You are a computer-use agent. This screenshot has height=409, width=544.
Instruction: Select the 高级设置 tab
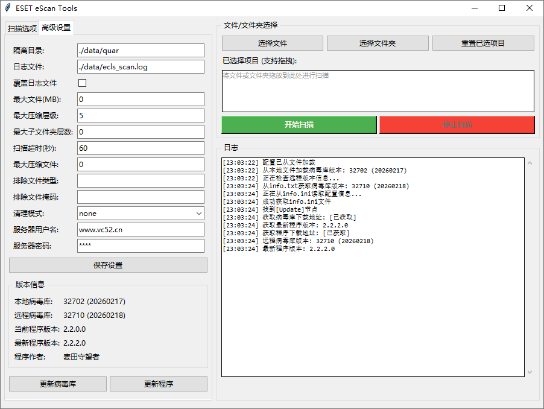(x=57, y=27)
